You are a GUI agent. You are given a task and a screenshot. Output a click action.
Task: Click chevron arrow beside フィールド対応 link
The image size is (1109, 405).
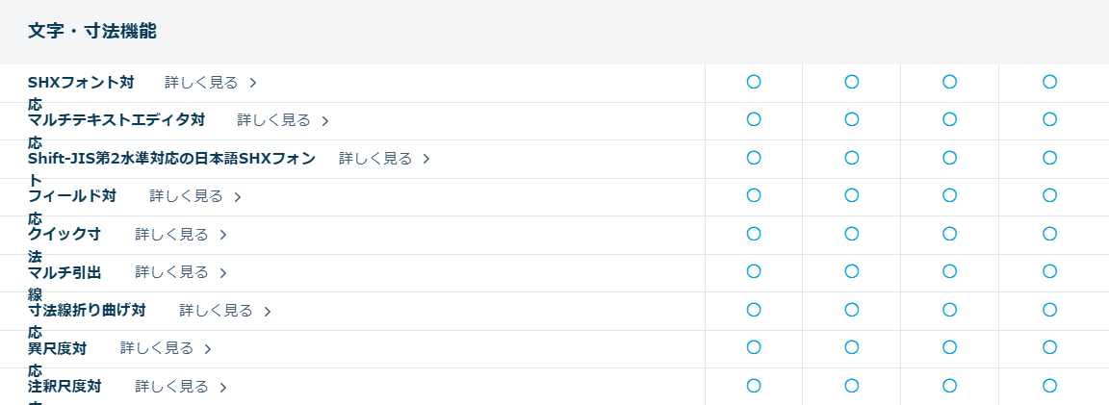(238, 197)
